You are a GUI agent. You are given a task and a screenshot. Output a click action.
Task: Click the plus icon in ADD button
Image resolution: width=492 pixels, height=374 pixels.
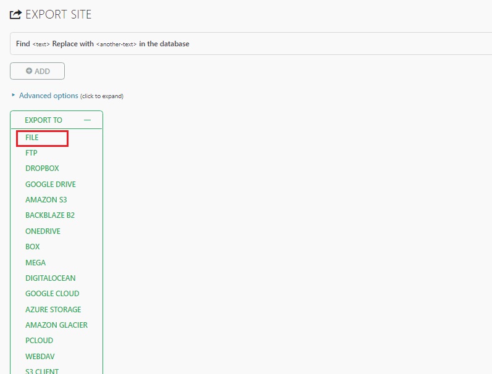(x=29, y=71)
